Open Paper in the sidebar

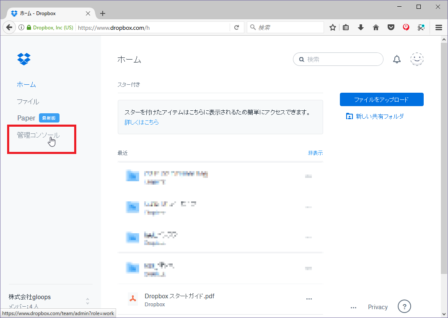pyautogui.click(x=26, y=118)
